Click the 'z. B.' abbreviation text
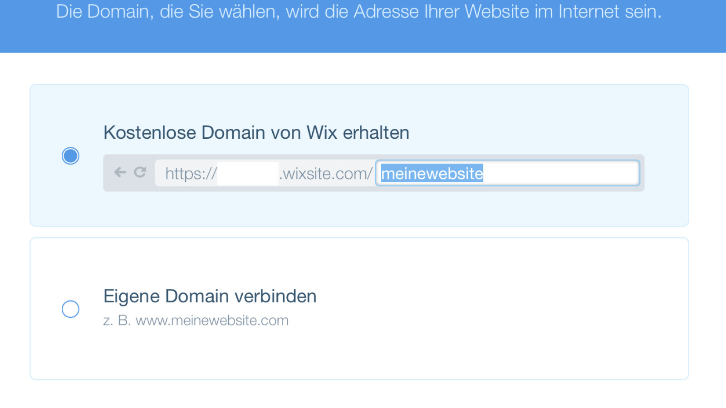Screen dimensions: 726x408 [x=117, y=321]
